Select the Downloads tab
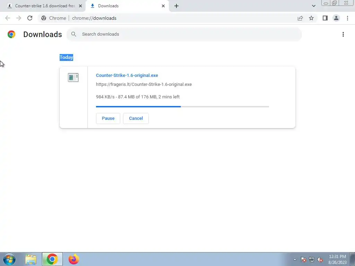The height and width of the screenshot is (266, 355). pos(127,6)
